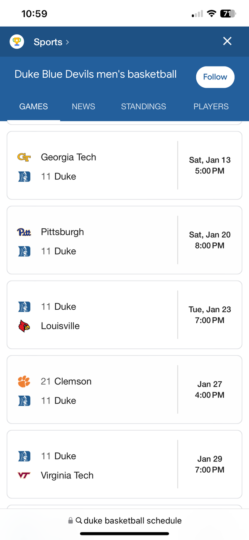Select the Pittsburgh Panthers logo

24,232
